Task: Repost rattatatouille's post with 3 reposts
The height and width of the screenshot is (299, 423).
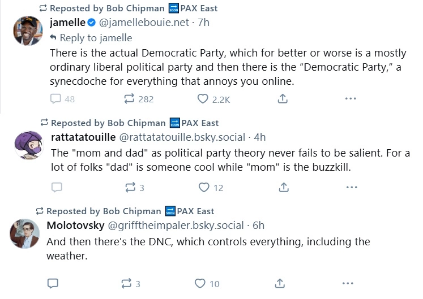Action: 135,188
